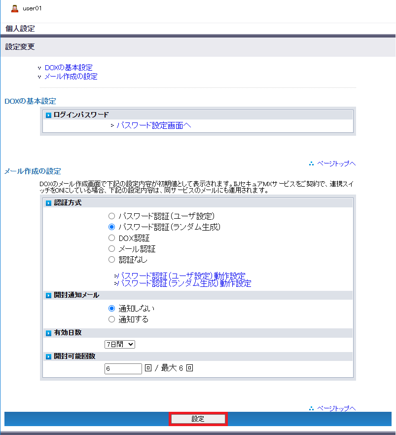Click the arrow icon beside メール作成の設定 link

pyautogui.click(x=39, y=77)
